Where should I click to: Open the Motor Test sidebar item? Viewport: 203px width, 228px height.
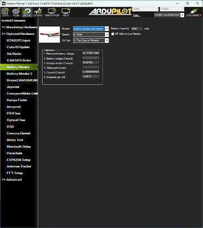pos(15,140)
